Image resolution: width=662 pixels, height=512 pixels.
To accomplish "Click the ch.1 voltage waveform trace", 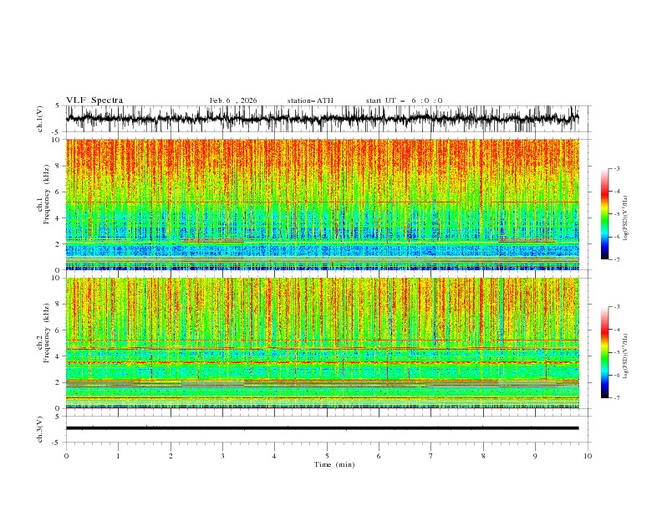I will coord(322,118).
